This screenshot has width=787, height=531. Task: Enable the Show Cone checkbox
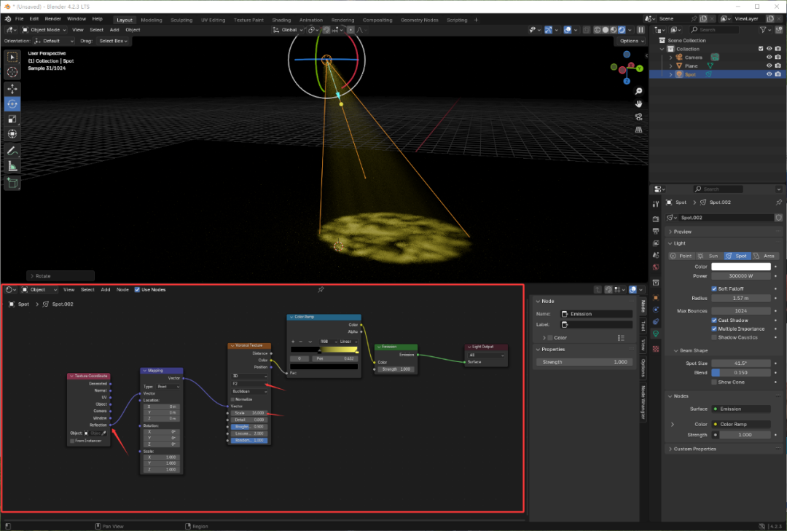coord(713,382)
